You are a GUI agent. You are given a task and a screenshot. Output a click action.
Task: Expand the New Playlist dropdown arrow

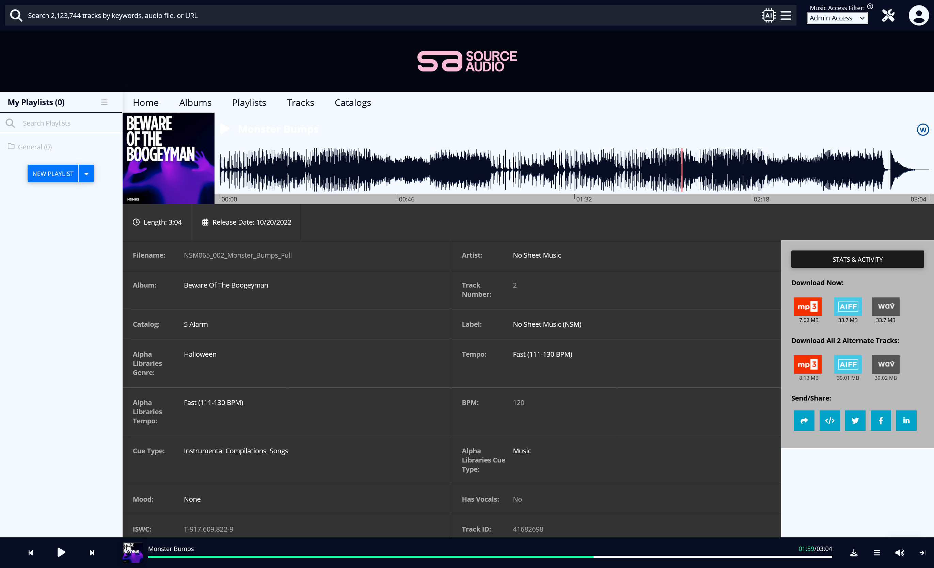click(x=86, y=174)
